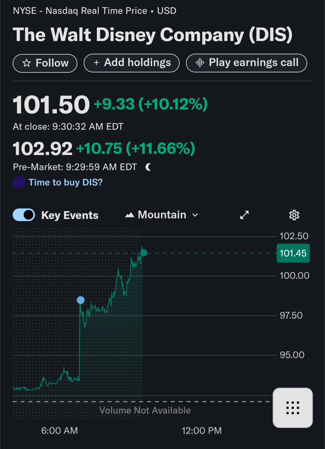Click the mountain icon next to the Mountain label
Screen dimensions: 325x449
click(x=129, y=215)
